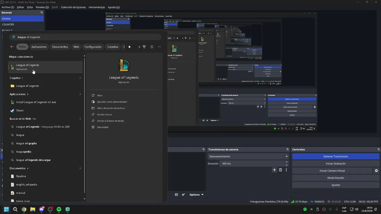Image resolution: width=381 pixels, height=214 pixels.
Task: Undock the Escenas panel
Action: (42, 12)
